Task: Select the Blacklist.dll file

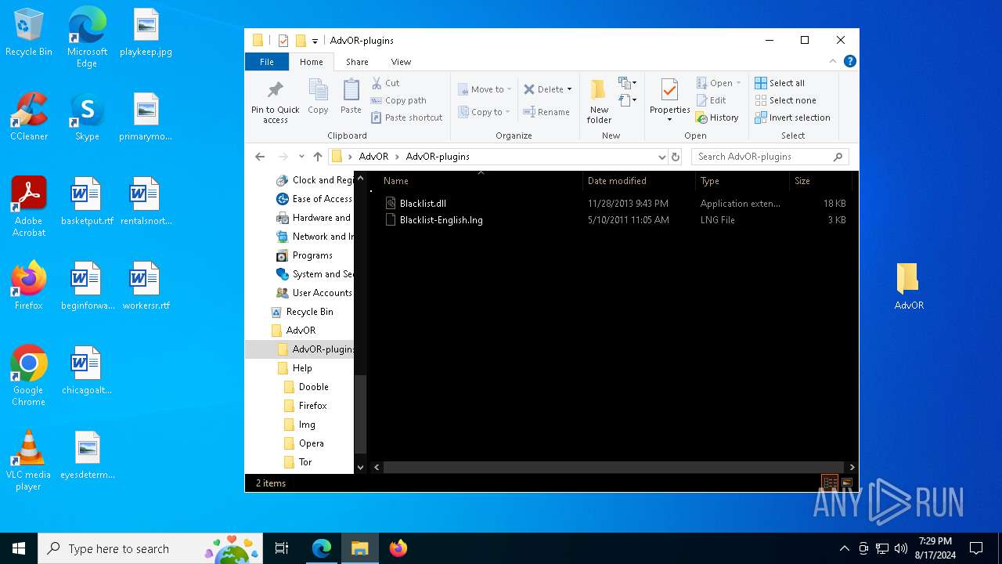Action: [423, 203]
